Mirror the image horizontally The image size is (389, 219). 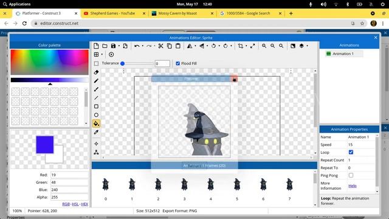click(x=190, y=46)
